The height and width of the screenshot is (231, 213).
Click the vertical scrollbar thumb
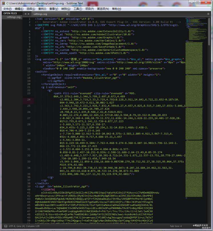click(209, 32)
